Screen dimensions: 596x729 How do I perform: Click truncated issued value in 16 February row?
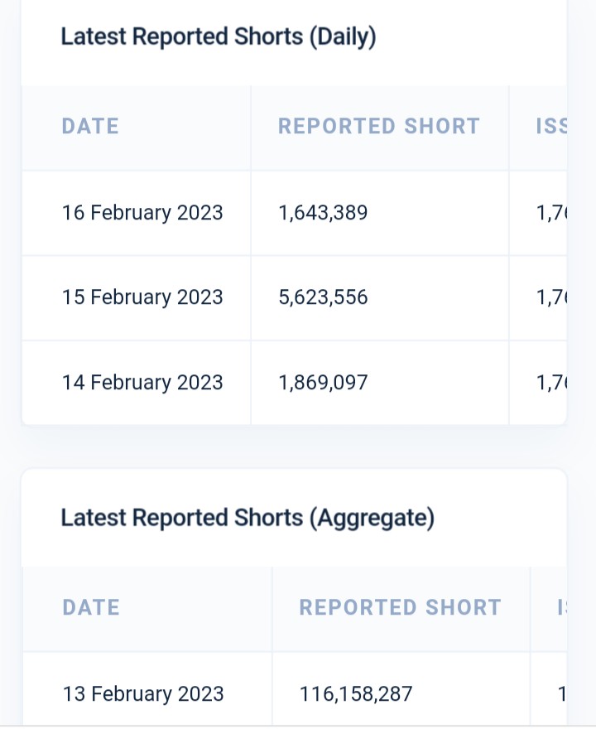tap(551, 214)
